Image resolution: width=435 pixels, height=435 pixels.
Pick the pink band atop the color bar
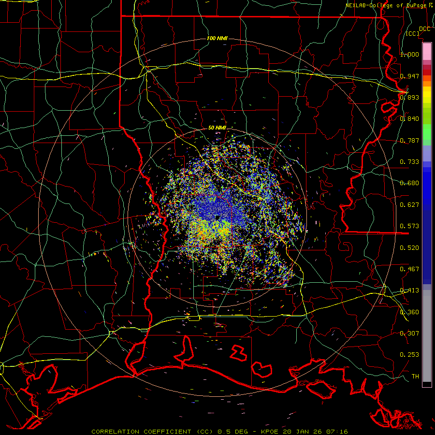427,51
